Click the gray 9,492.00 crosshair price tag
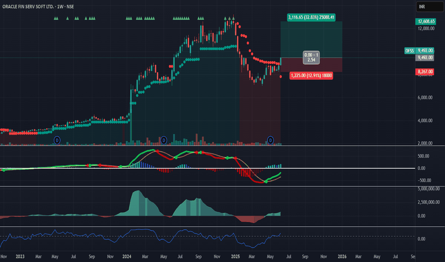445x262 pixels. [x=425, y=58]
